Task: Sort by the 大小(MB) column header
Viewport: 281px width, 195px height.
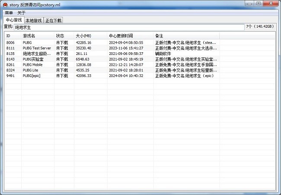Action: click(90, 35)
